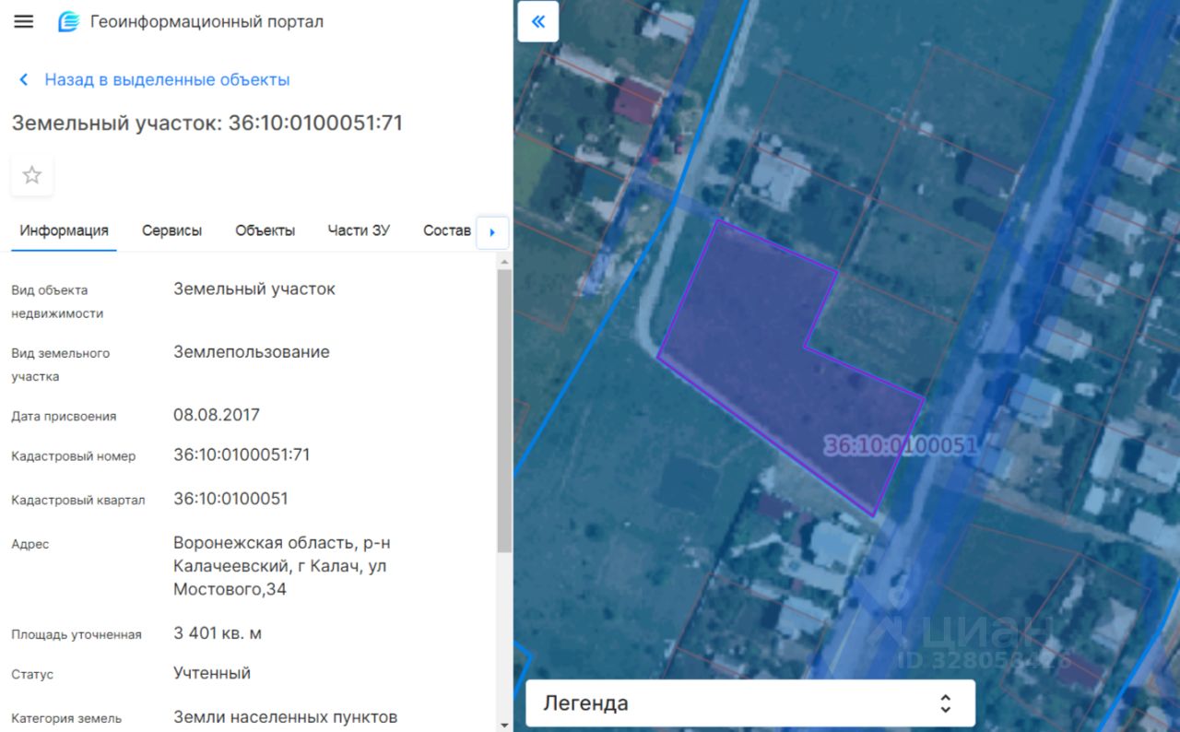
Task: Go back via Назад в выделенные объекты
Action: click(155, 80)
